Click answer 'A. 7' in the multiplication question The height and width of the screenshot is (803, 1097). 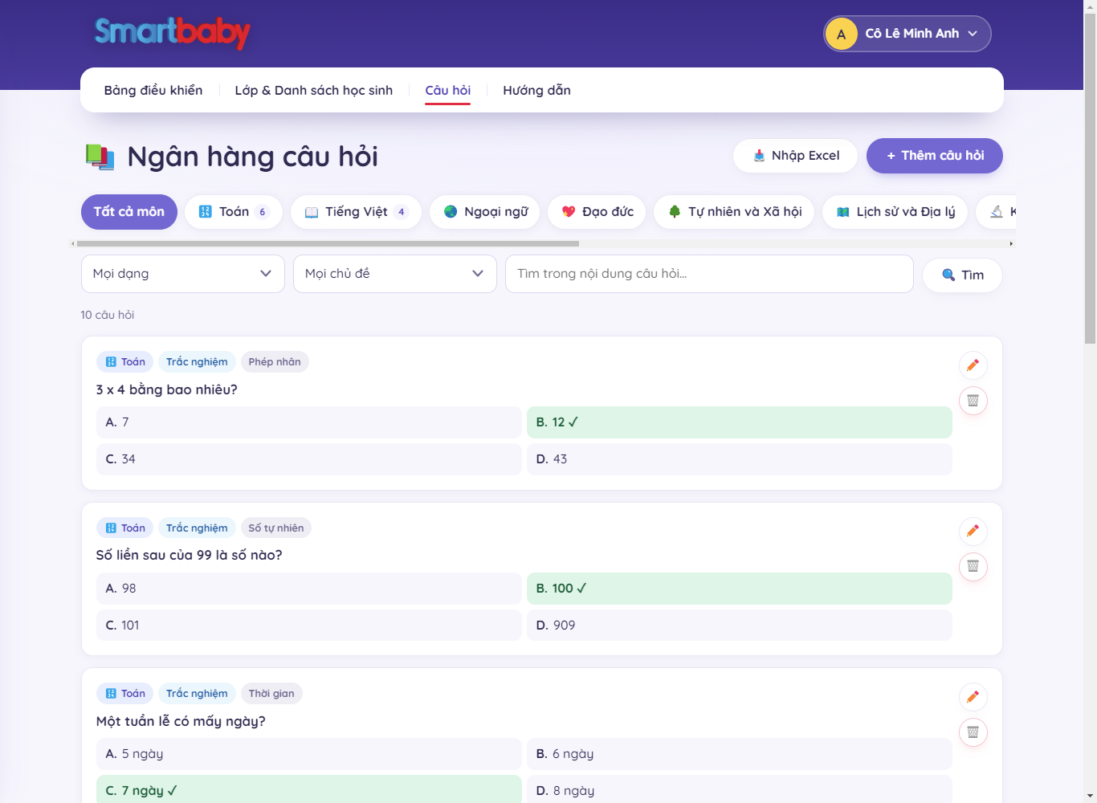(x=309, y=422)
